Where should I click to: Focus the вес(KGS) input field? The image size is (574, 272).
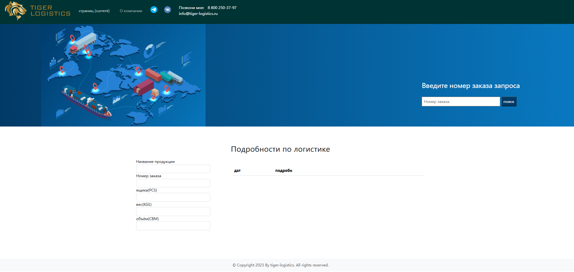click(x=173, y=212)
